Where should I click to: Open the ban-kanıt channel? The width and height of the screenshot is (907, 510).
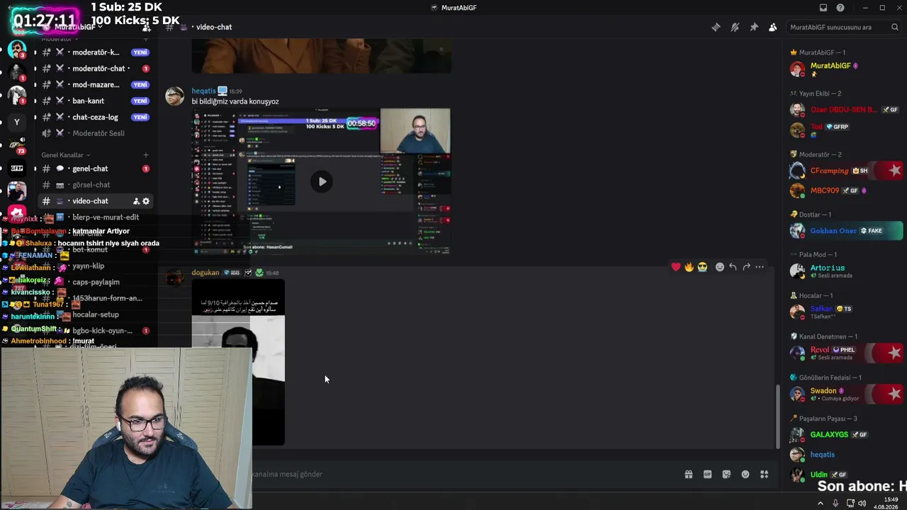[x=96, y=101]
